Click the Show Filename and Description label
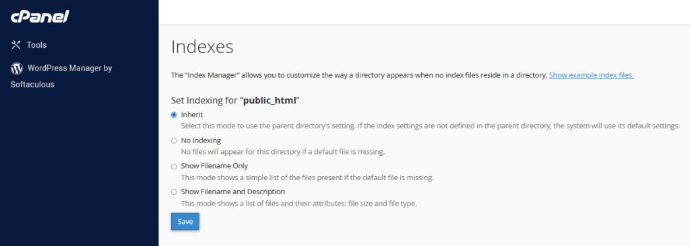This screenshot has height=246, width=690. tap(233, 192)
